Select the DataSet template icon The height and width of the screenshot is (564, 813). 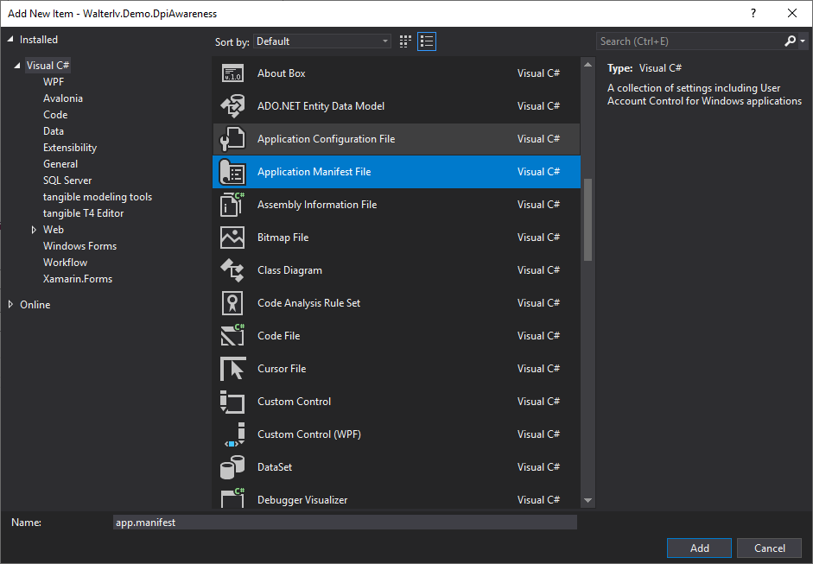[x=232, y=467]
